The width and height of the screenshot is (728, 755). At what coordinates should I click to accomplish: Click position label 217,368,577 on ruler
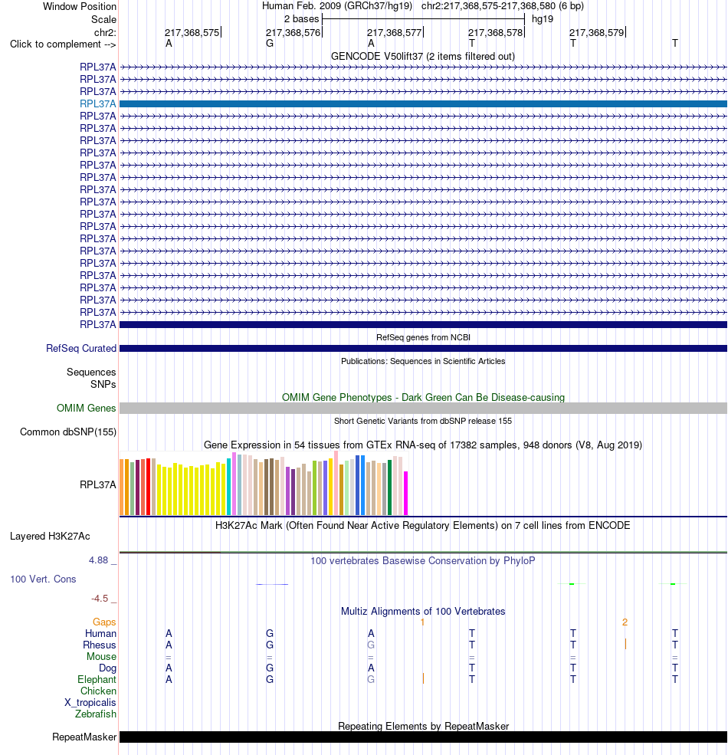[x=395, y=32]
